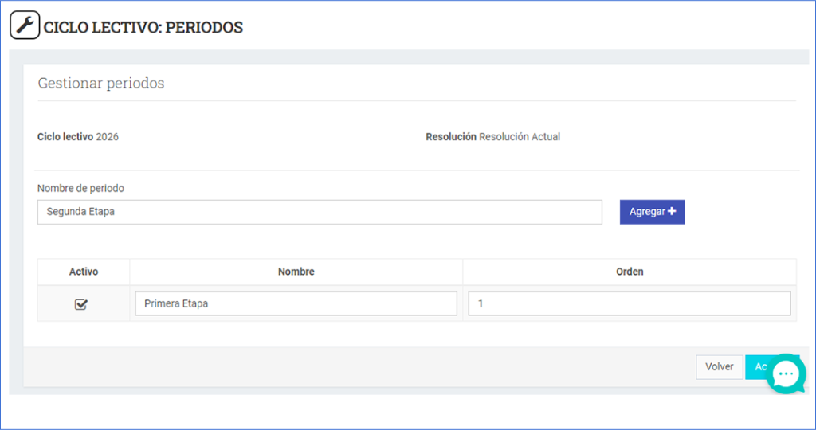The height and width of the screenshot is (430, 816).
Task: Click the Nombre de periodo label
Action: [x=80, y=188]
